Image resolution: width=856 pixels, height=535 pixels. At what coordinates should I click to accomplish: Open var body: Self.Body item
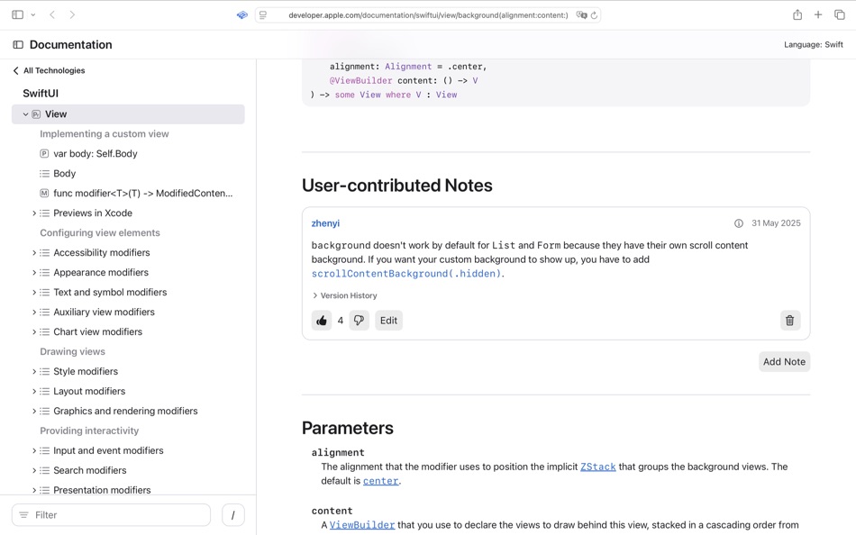click(95, 154)
